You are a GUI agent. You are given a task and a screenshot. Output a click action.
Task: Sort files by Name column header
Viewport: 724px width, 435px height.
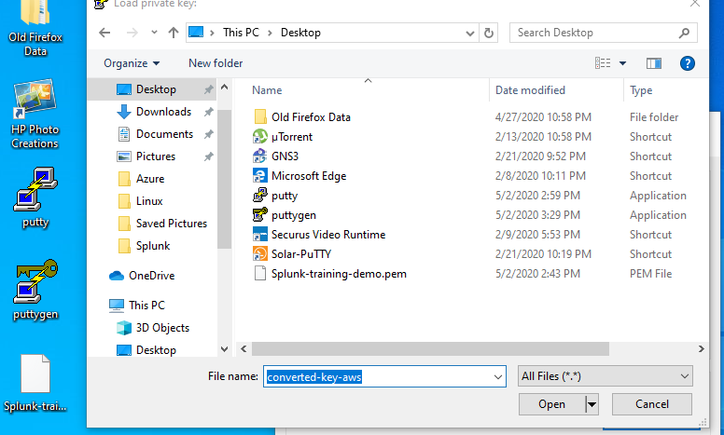[x=267, y=90]
